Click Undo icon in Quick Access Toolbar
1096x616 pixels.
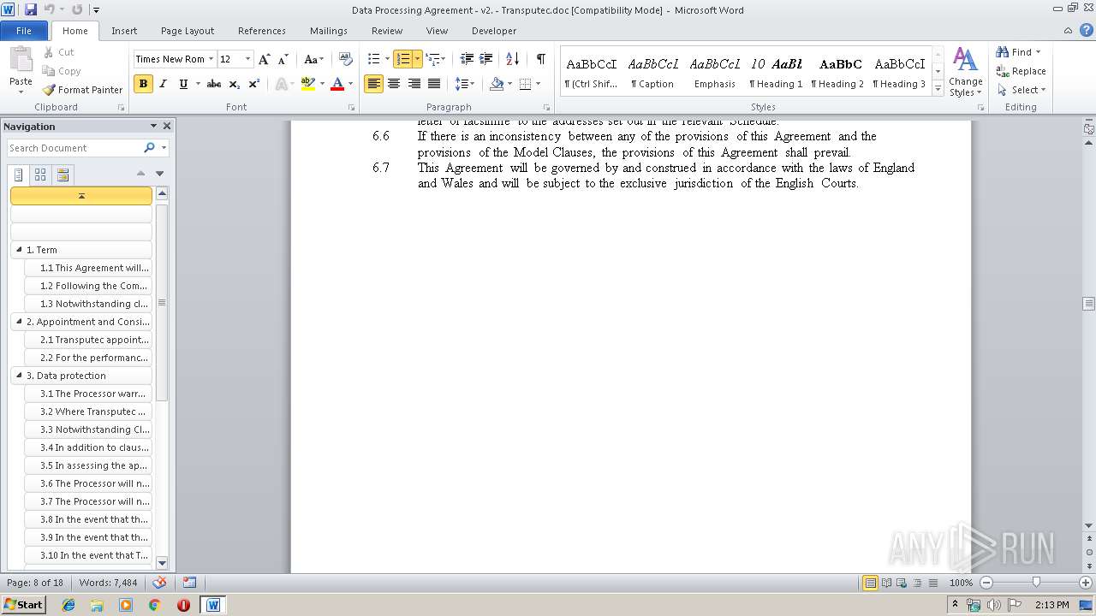point(50,9)
